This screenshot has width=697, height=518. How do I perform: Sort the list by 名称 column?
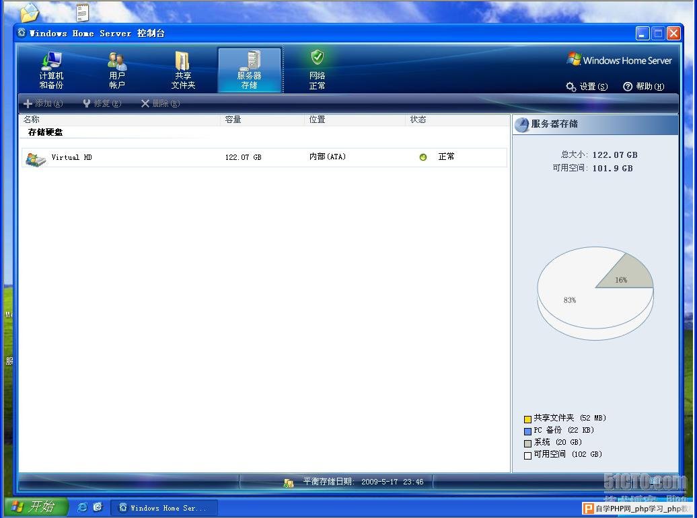pos(120,120)
